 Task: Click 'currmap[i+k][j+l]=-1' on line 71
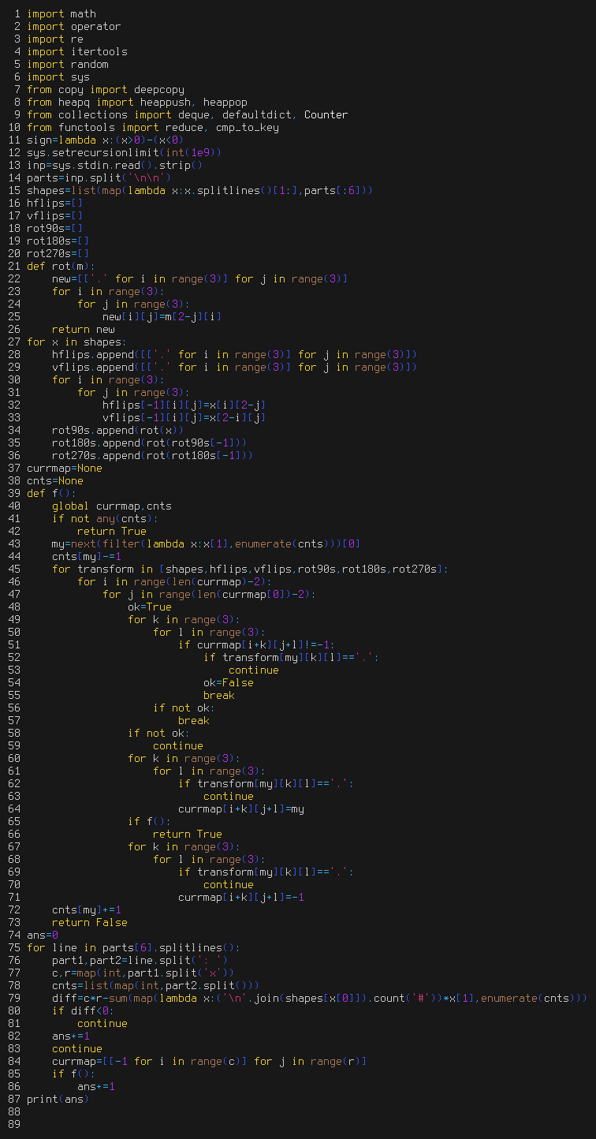tap(241, 897)
